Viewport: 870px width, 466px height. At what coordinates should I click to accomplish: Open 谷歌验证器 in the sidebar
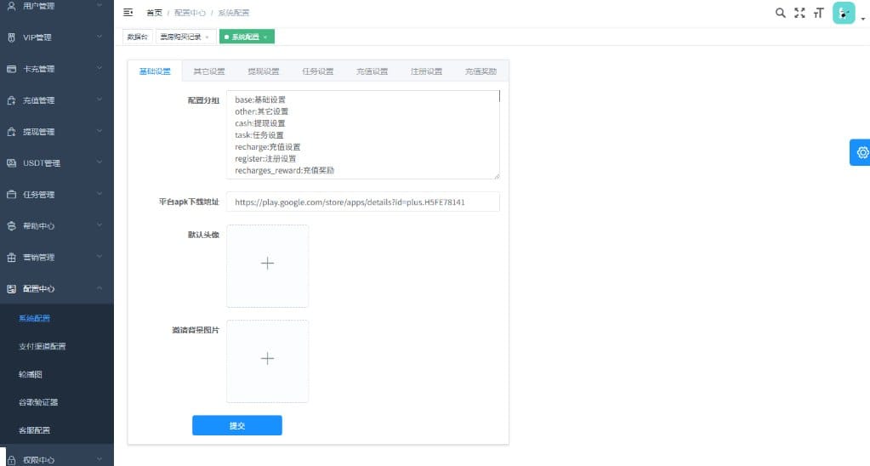[x=38, y=402]
